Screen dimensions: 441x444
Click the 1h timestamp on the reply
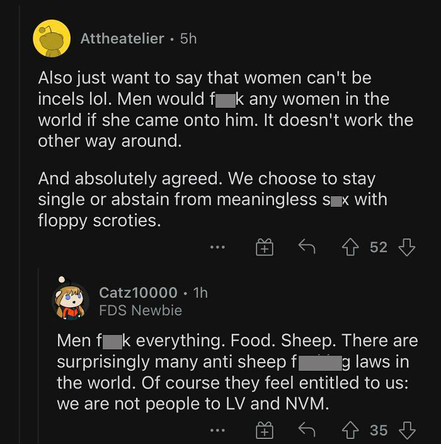200,293
